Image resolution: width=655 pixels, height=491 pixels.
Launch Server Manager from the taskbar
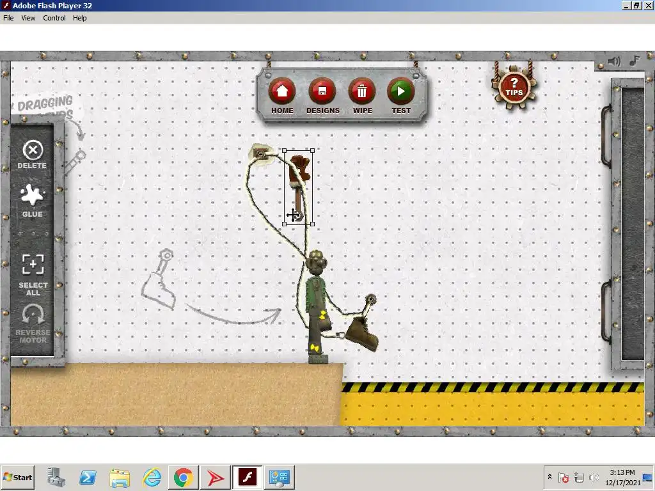click(x=56, y=477)
